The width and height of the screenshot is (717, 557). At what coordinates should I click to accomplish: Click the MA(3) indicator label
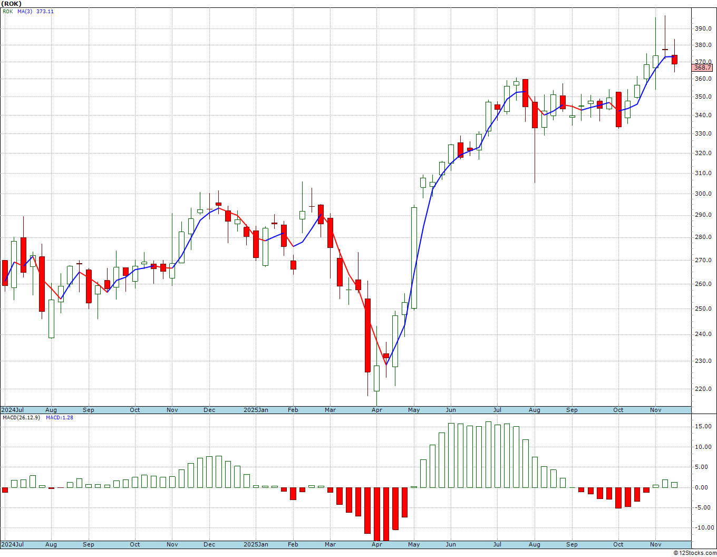click(25, 12)
